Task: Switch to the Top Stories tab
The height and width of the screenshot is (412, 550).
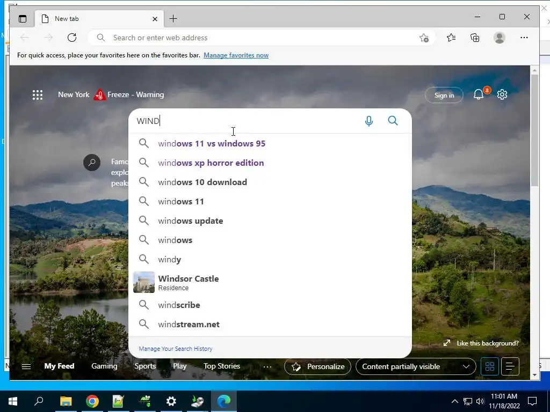Action: [x=222, y=366]
